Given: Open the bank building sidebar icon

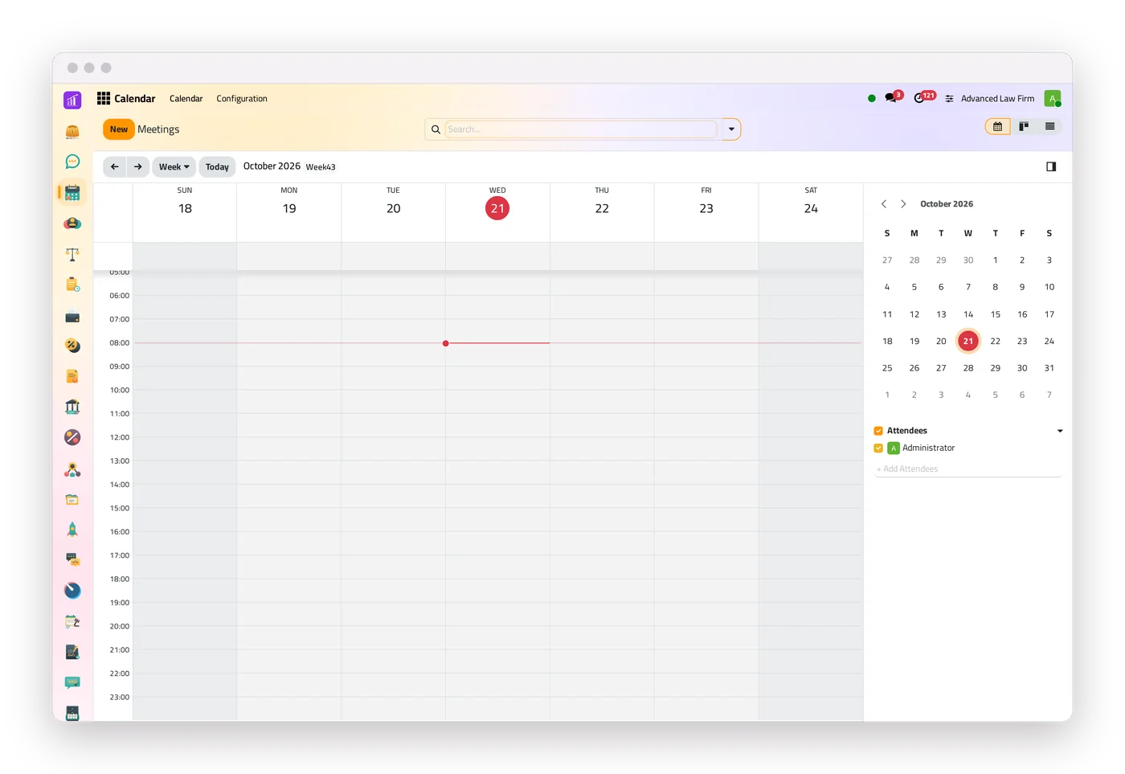Looking at the screenshot, I should [72, 407].
